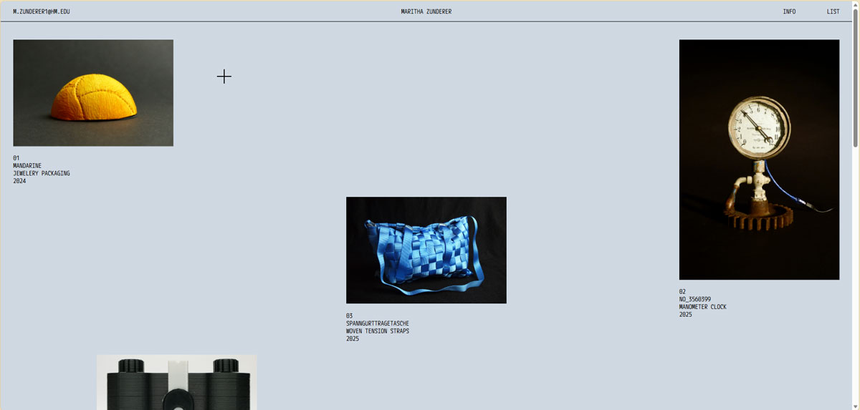Open the black object image at bottom
Image resolution: width=860 pixels, height=410 pixels.
(x=176, y=382)
